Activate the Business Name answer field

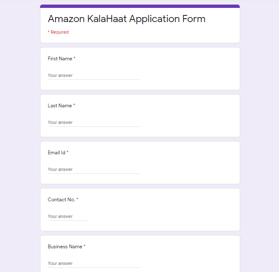pos(94,264)
